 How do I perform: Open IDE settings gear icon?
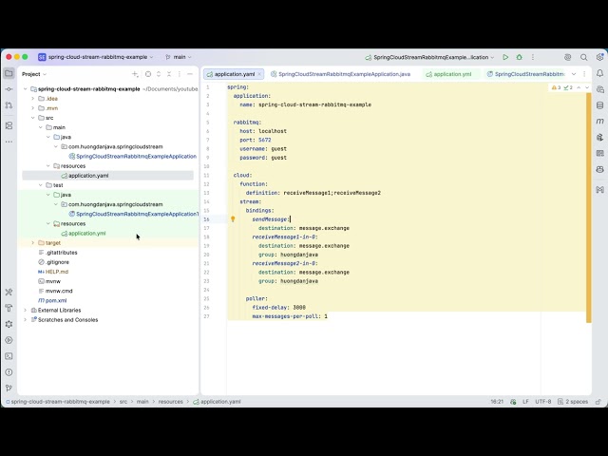[599, 57]
